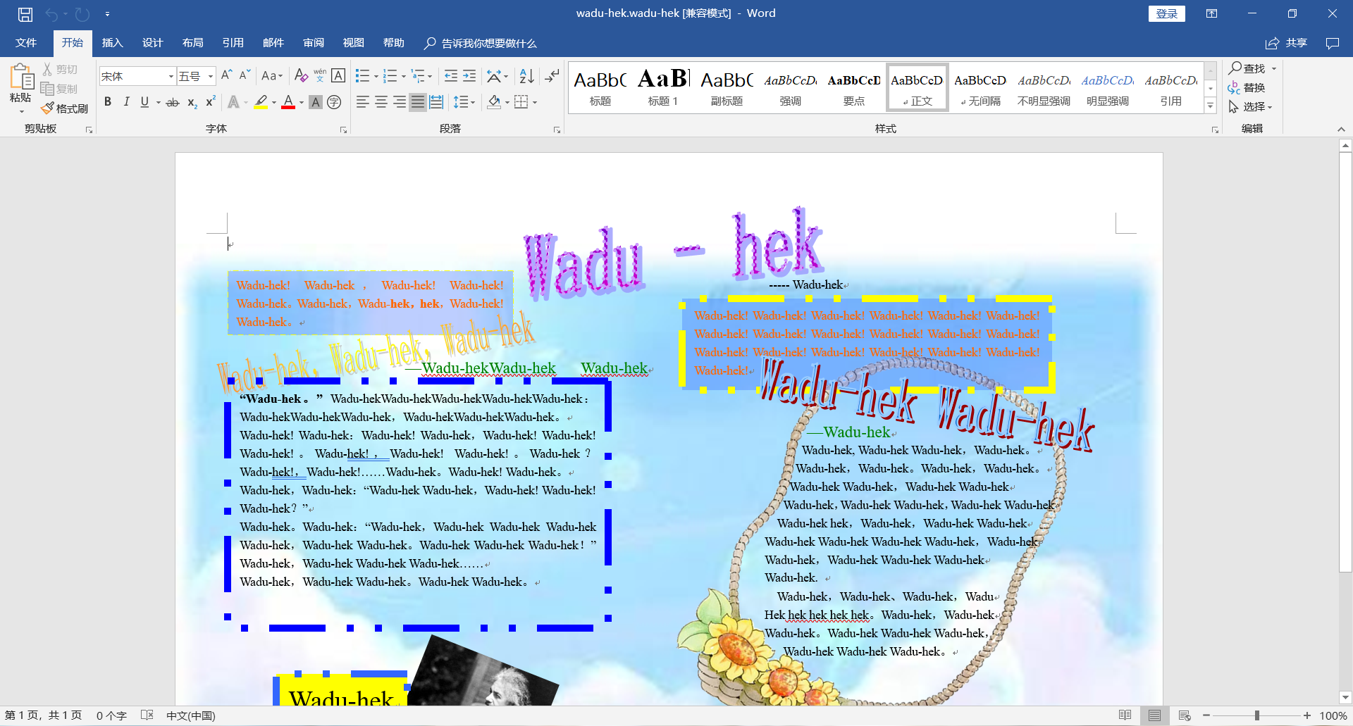
Task: Click the Grow Font size icon
Action: (226, 76)
